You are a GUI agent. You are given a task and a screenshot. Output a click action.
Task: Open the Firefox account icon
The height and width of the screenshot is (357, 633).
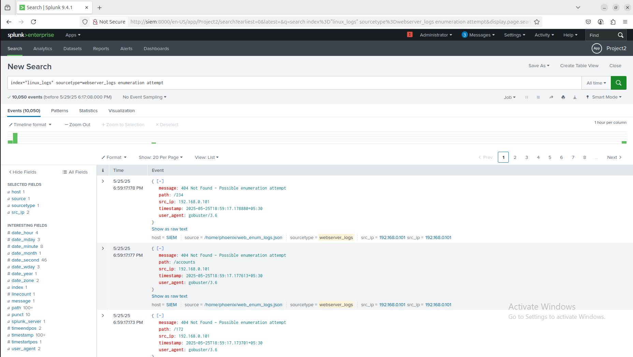pos(601,22)
